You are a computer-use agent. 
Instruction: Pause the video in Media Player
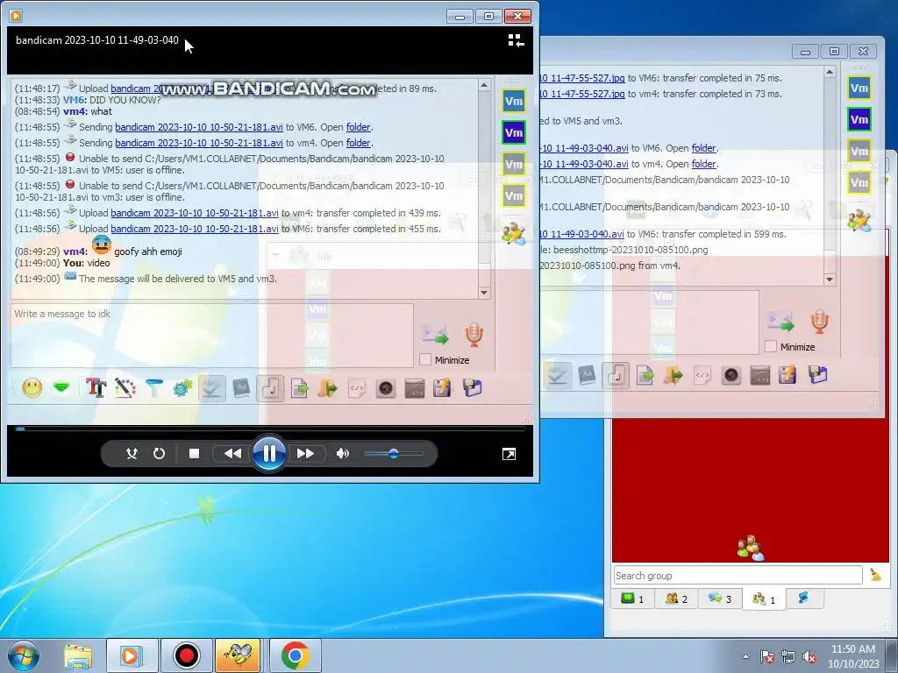[268, 453]
